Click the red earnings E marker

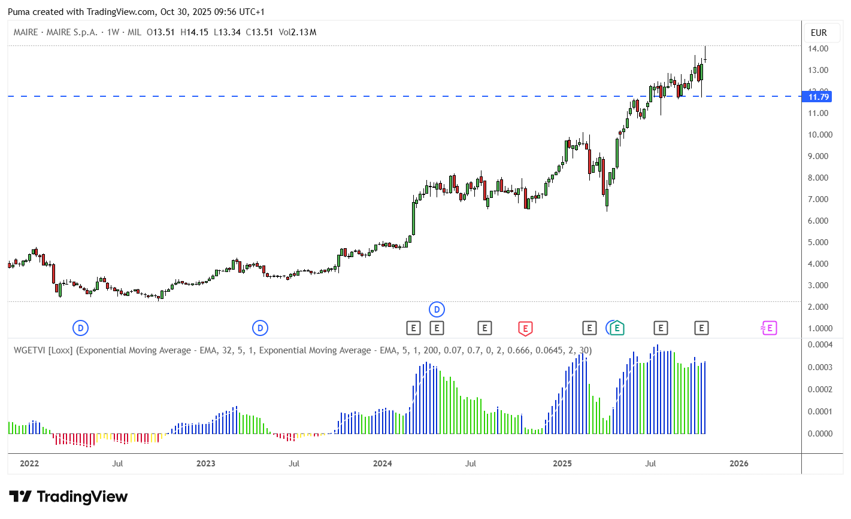525,328
